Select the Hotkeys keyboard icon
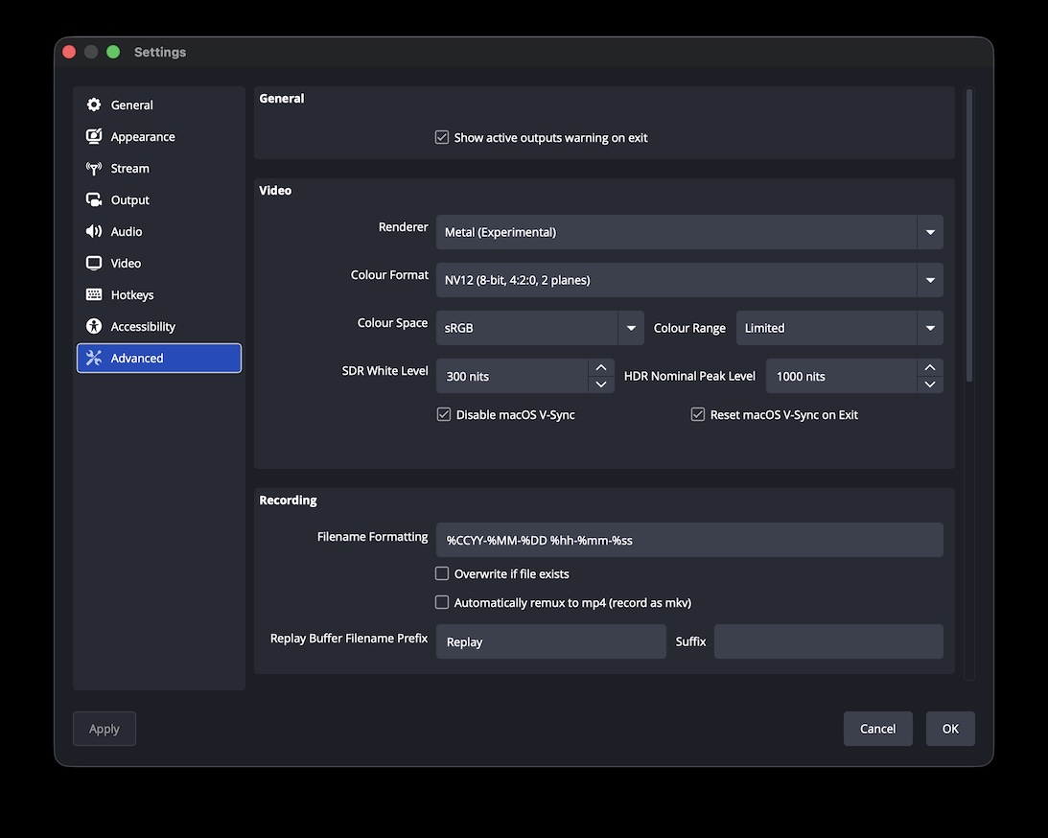This screenshot has height=838, width=1048. point(94,294)
